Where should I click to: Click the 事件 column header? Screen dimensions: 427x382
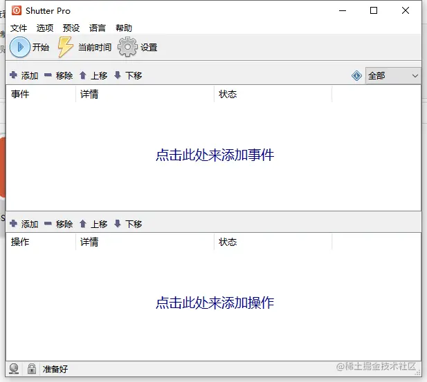click(x=41, y=94)
